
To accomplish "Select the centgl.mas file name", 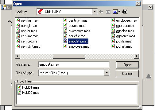I will click(29, 26).
